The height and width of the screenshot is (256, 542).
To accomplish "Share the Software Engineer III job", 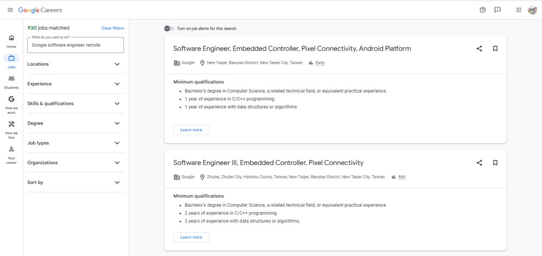I will point(479,163).
